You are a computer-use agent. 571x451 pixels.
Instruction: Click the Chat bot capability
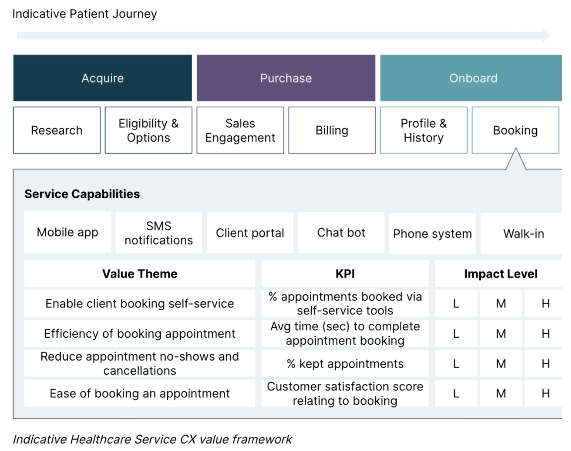[x=341, y=232]
